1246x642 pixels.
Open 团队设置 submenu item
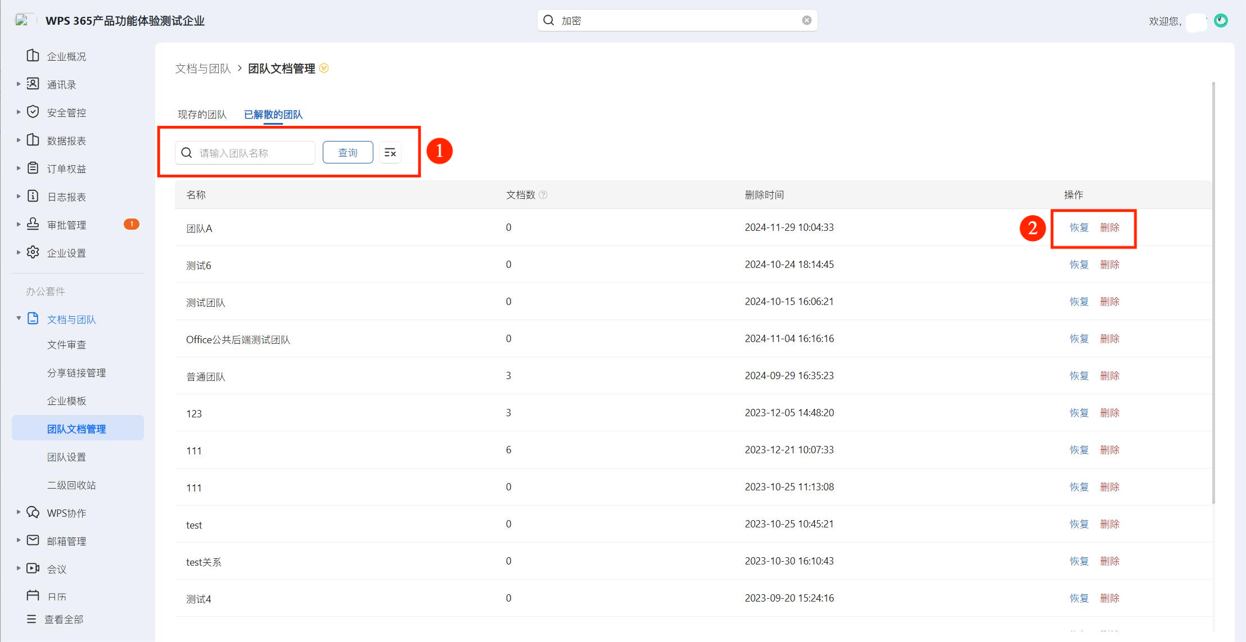[66, 457]
